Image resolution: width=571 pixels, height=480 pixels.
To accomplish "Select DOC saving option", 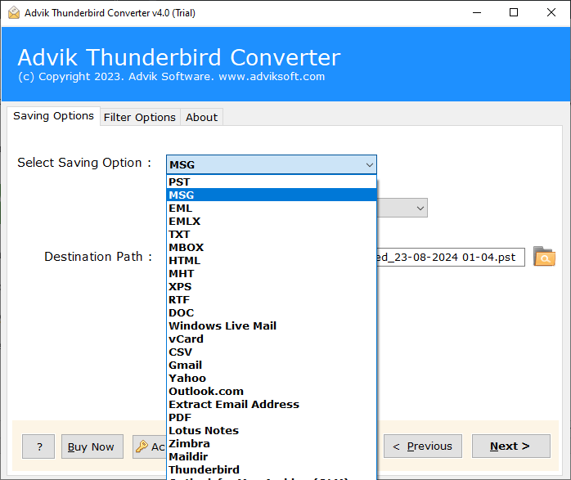I will pyautogui.click(x=272, y=313).
